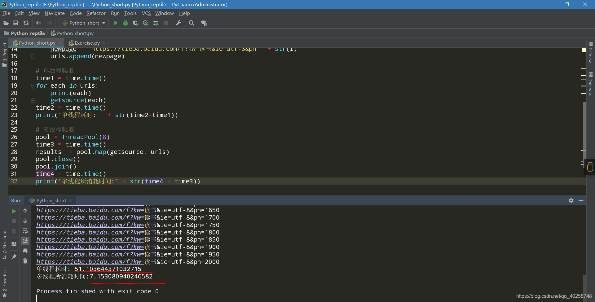595x302 pixels.
Task: Clear the console with the trash icon
Action: coord(25,261)
